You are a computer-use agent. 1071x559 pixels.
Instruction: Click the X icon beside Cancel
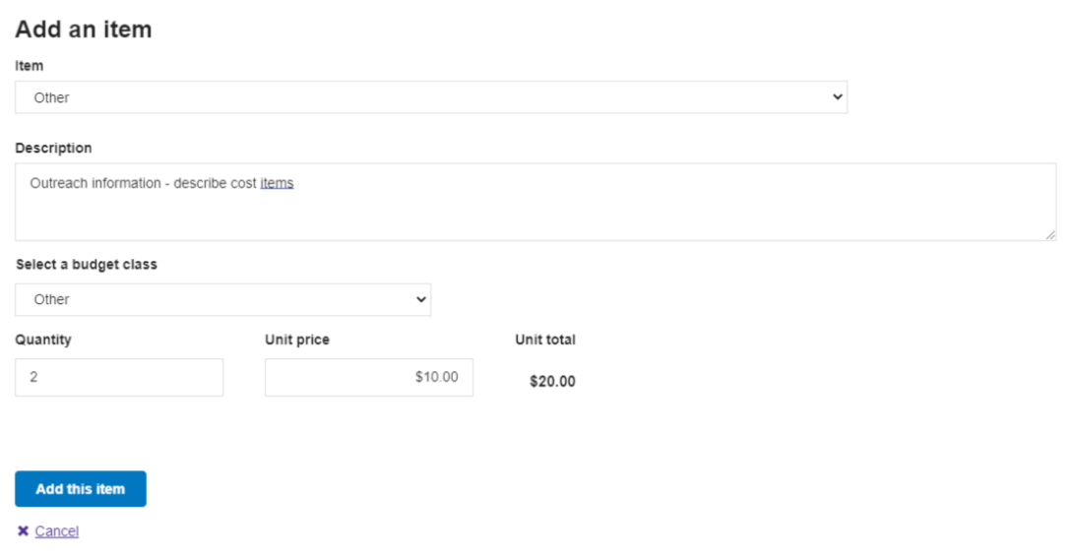tap(23, 531)
